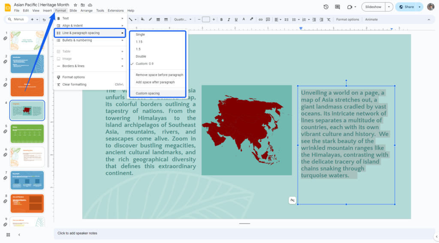Click the Share button
The width and height of the screenshot is (439, 243).
tap(406, 7)
